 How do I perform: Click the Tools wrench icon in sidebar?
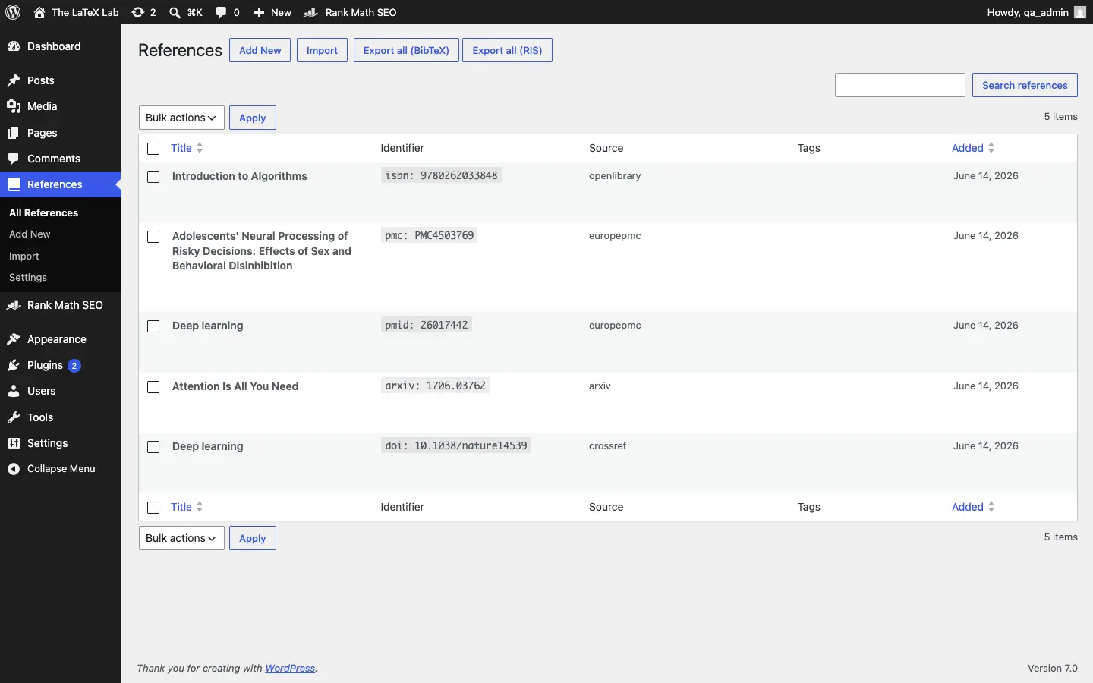(x=14, y=417)
